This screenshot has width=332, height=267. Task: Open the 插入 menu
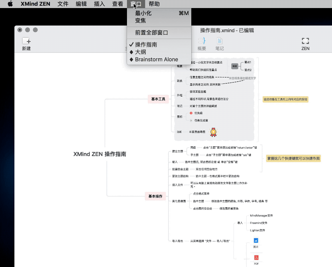(x=99, y=4)
